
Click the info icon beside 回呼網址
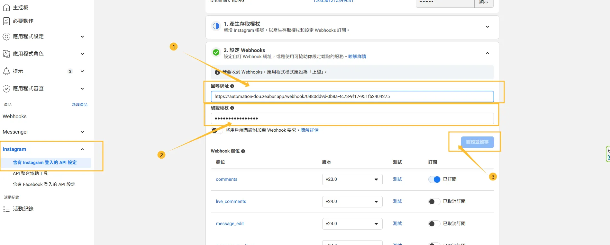click(232, 86)
